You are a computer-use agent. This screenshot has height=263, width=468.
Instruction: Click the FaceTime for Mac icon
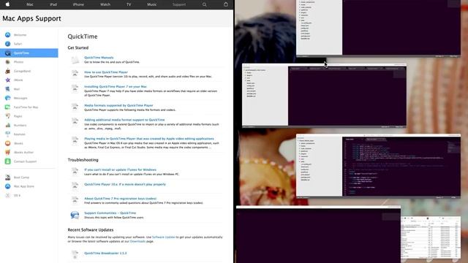pyautogui.click(x=8, y=107)
